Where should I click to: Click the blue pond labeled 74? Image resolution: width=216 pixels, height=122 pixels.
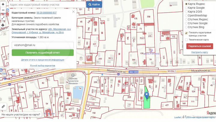pyautogui.click(x=78, y=93)
